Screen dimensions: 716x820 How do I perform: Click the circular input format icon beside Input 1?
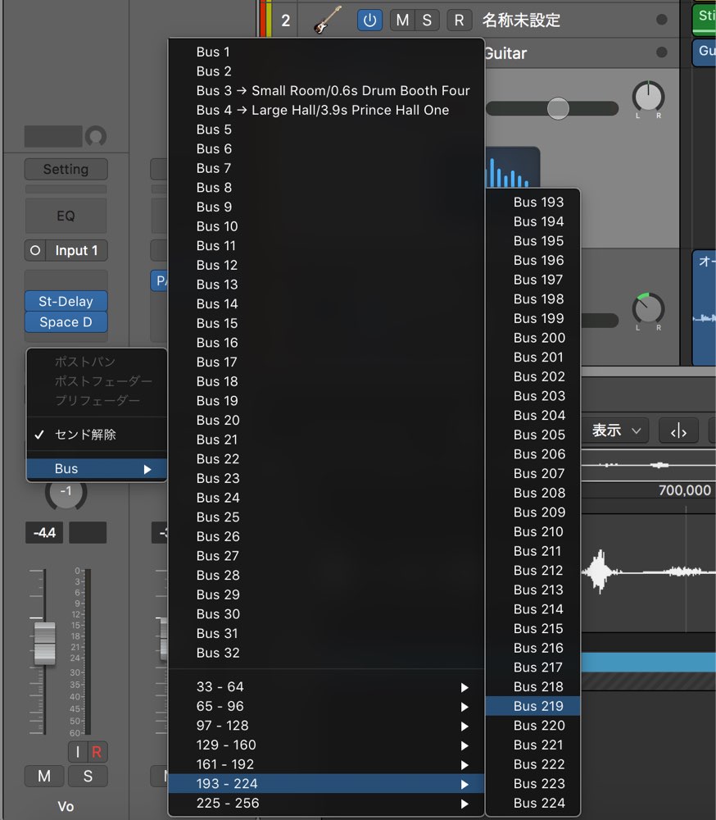[35, 250]
